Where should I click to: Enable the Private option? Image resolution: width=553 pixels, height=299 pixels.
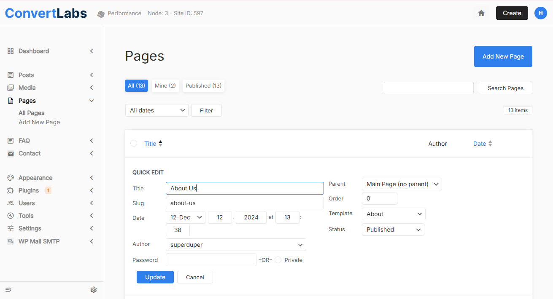coord(278,260)
